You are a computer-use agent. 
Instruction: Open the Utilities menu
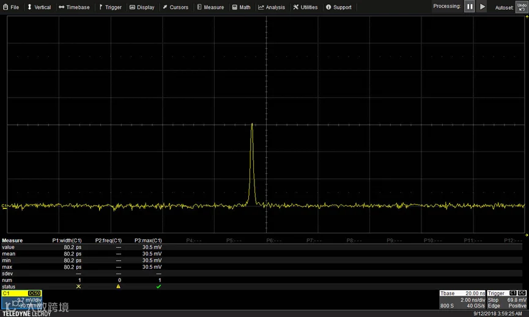coord(305,7)
